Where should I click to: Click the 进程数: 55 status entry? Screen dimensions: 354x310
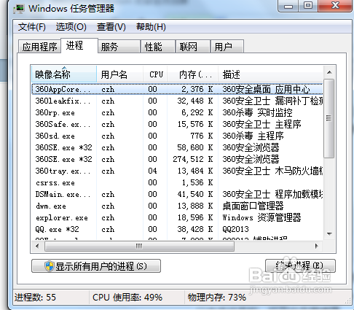click(35, 297)
